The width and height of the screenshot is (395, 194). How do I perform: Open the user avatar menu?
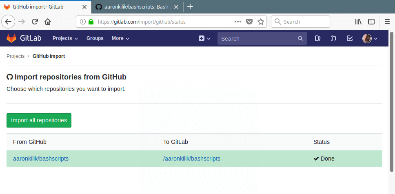coord(370,38)
